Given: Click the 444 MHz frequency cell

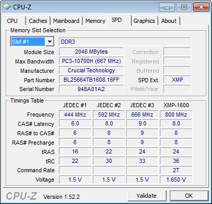Looking at the screenshot, I should (75, 114).
